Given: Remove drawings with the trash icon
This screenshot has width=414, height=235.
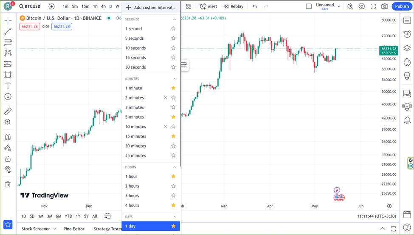Looking at the screenshot, I should pyautogui.click(x=8, y=184).
